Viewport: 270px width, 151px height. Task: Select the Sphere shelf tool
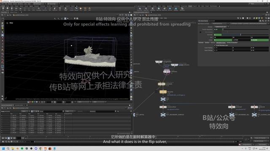(x=8, y=9)
